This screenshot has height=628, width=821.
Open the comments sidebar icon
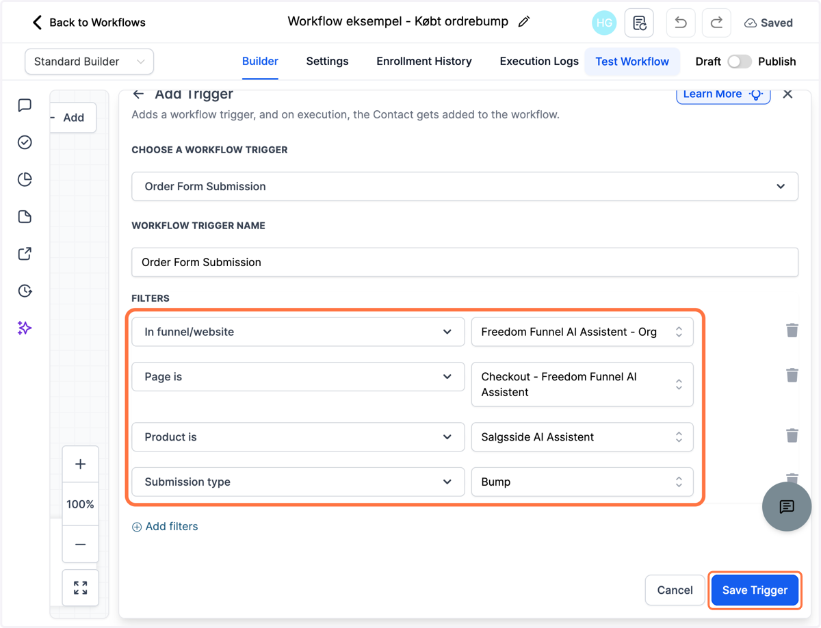click(x=25, y=105)
